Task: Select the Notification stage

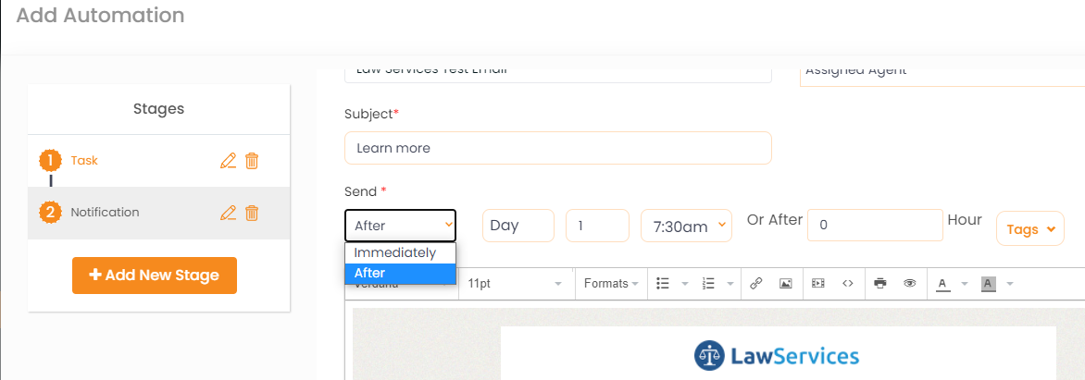Action: click(x=105, y=212)
